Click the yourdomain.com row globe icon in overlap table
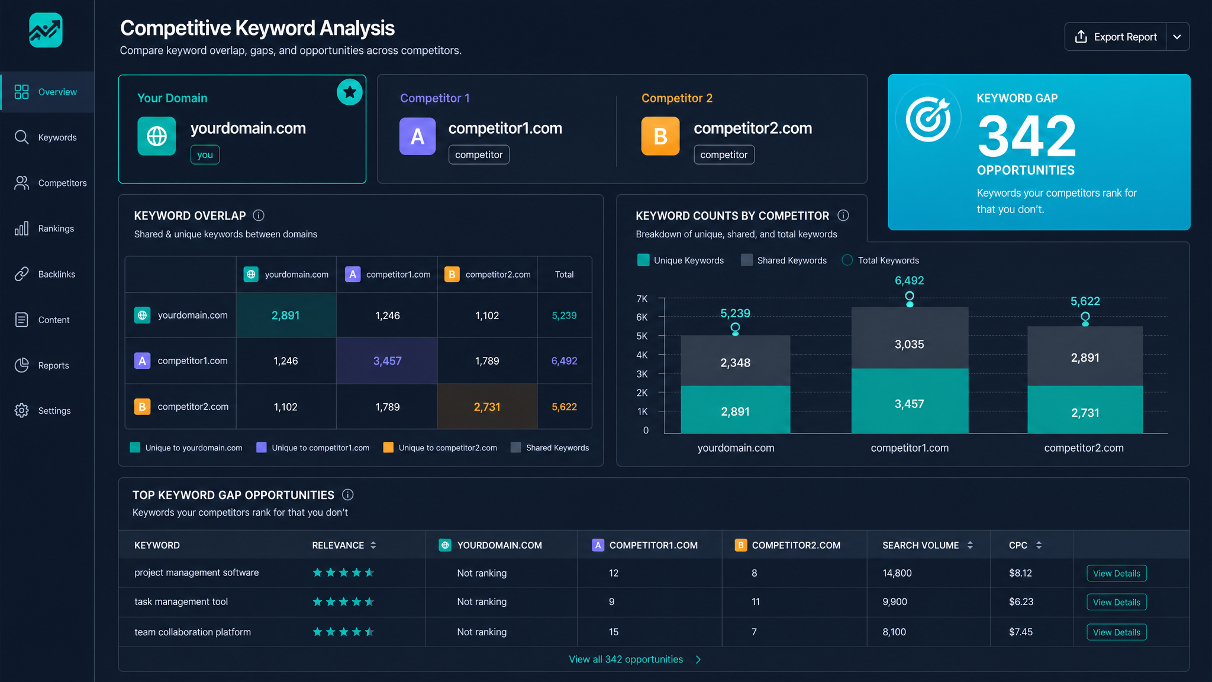The height and width of the screenshot is (682, 1212). coord(142,315)
